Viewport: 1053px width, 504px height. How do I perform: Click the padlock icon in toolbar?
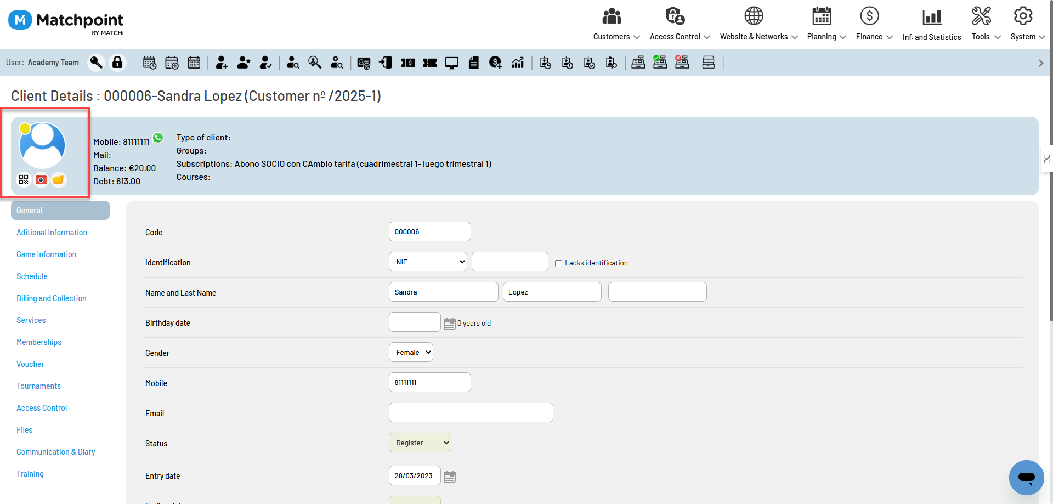[117, 63]
